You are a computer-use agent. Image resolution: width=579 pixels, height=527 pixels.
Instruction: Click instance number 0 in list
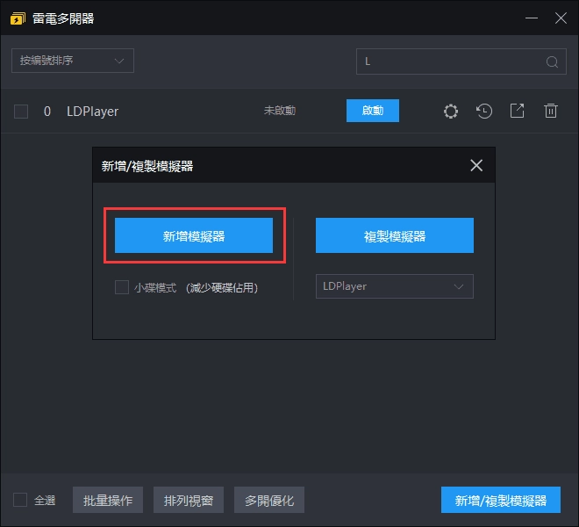click(47, 112)
